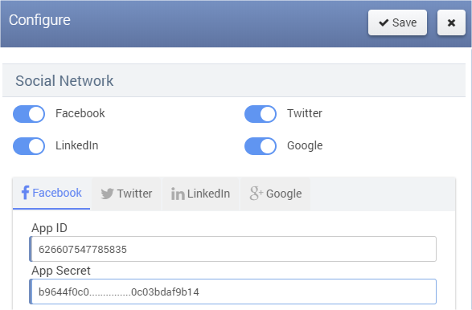Close the Configure dialog
The width and height of the screenshot is (472, 310).
click(451, 22)
